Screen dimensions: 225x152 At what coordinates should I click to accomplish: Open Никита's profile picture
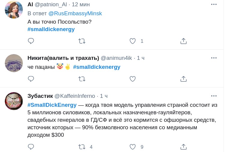point(14,63)
